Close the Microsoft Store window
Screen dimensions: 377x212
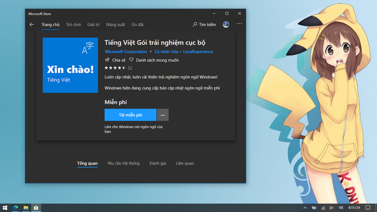click(x=240, y=13)
